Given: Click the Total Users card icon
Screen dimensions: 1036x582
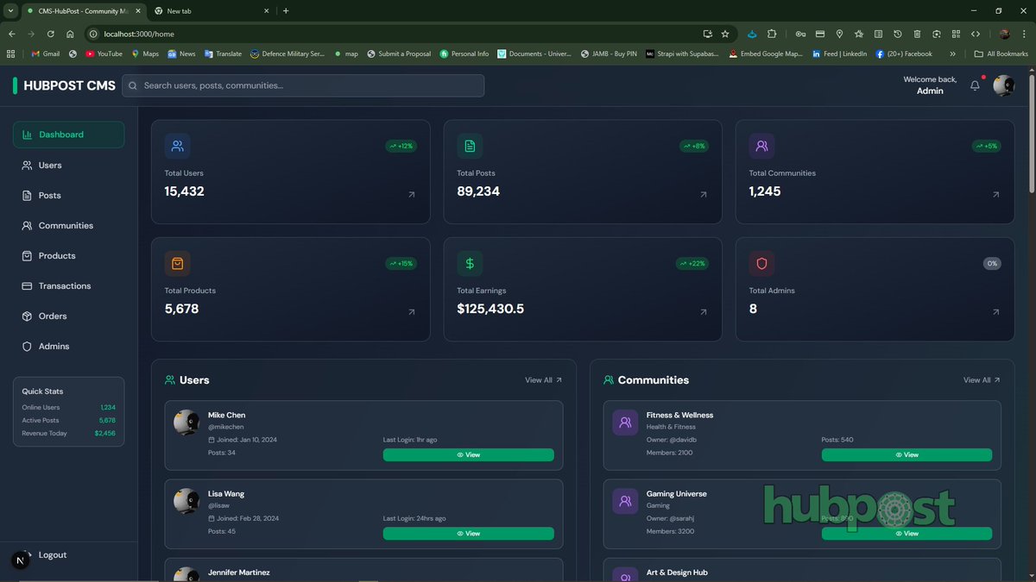Looking at the screenshot, I should tap(177, 146).
